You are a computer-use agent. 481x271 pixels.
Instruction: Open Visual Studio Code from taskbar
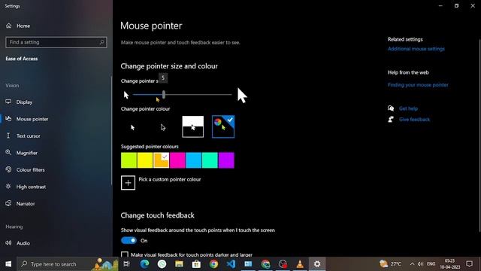(231, 264)
